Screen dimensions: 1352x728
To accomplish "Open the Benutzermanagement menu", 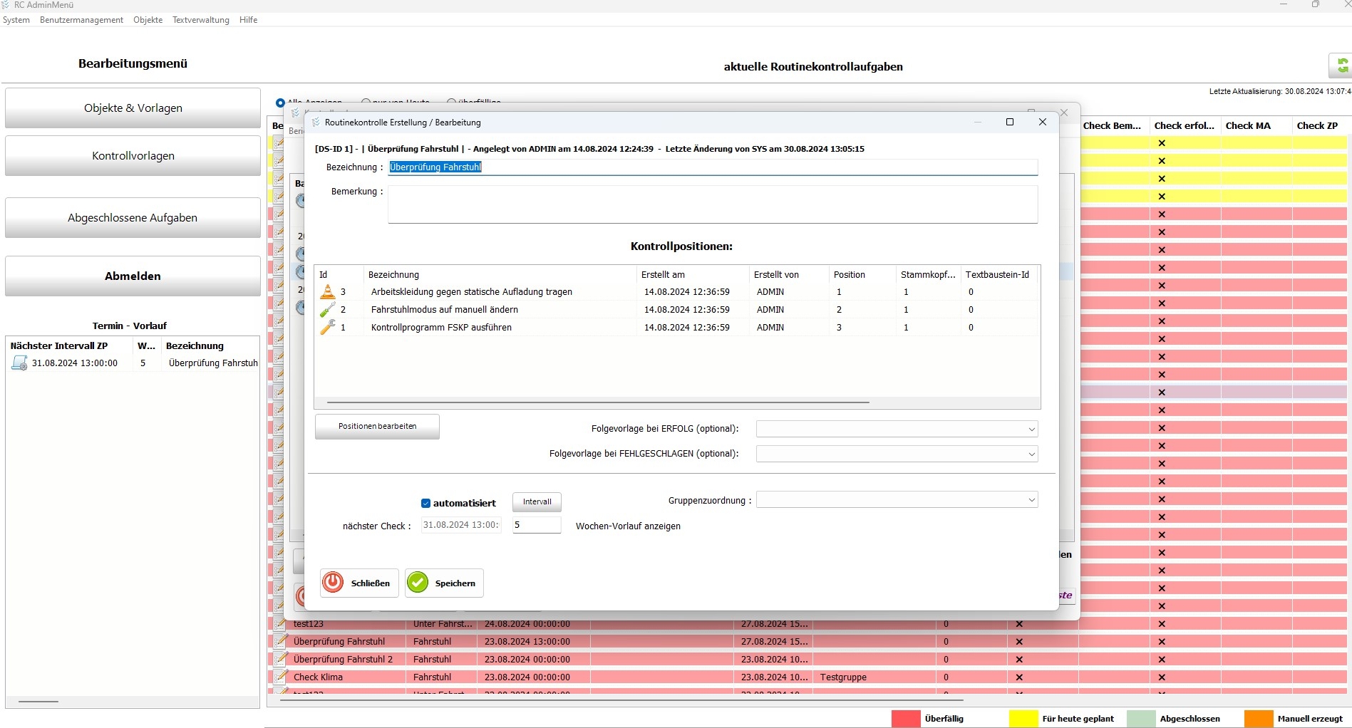I will [x=81, y=20].
